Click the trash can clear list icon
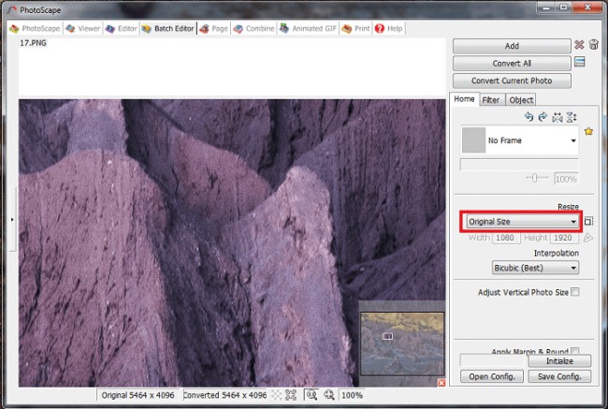The image size is (608, 409). pos(593,45)
